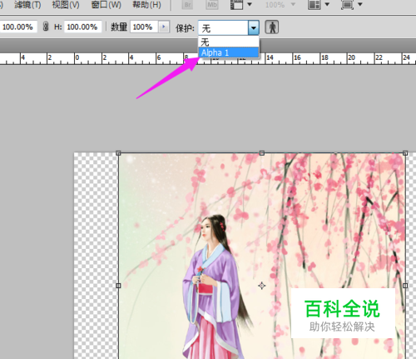The width and height of the screenshot is (416, 359).
Task: Toggle the protect skin tones person icon
Action: pos(272,27)
